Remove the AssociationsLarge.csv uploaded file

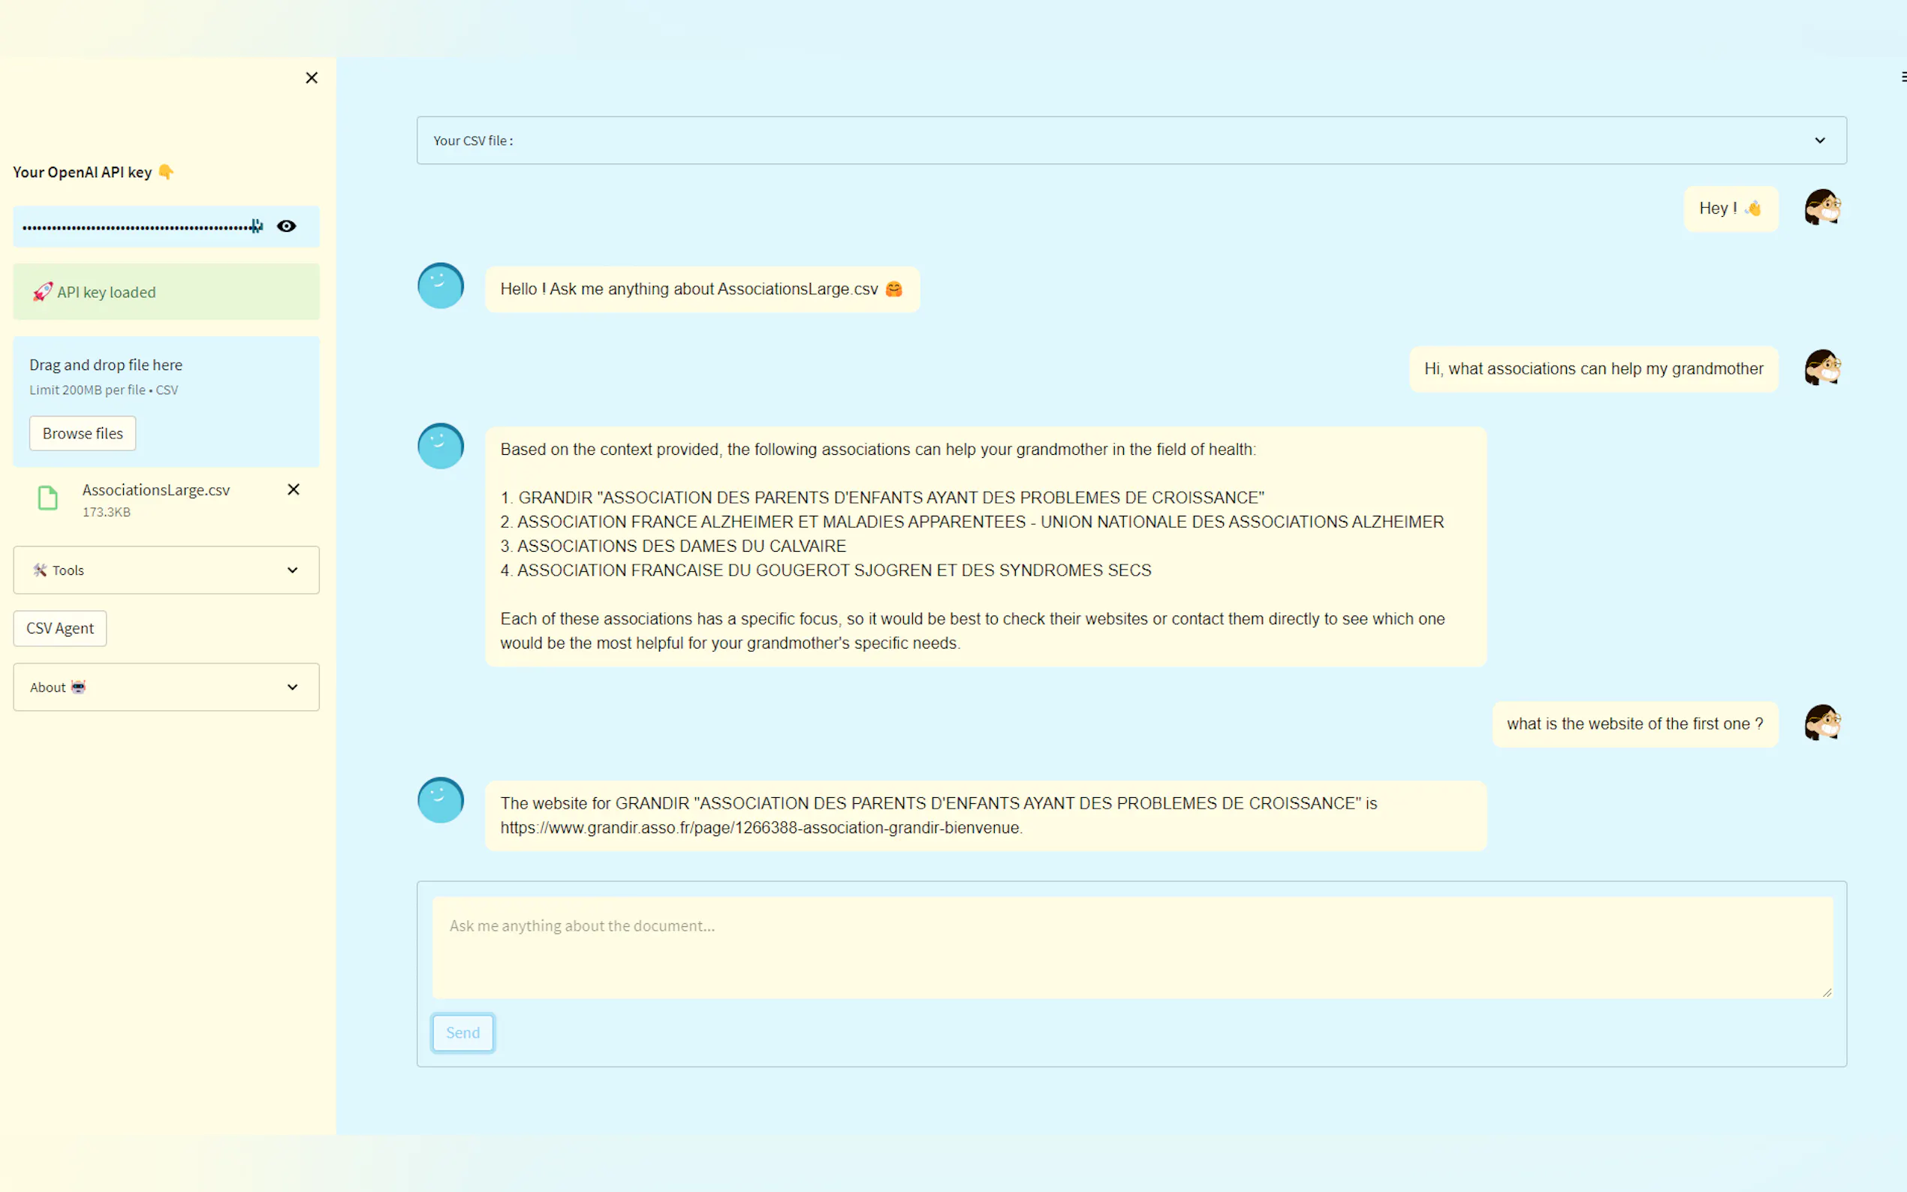[x=294, y=489]
